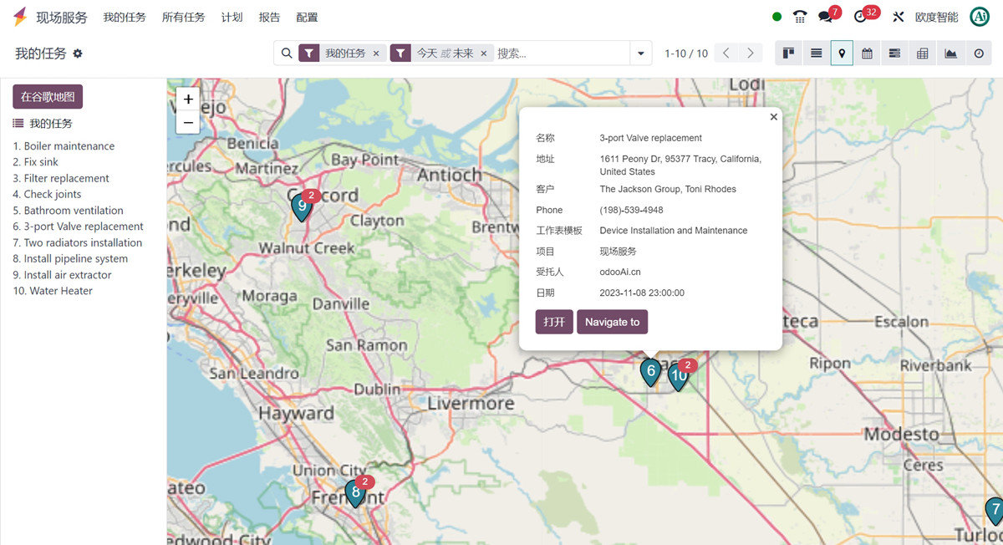
Task: Click the 在谷歌地图 button
Action: pyautogui.click(x=48, y=97)
